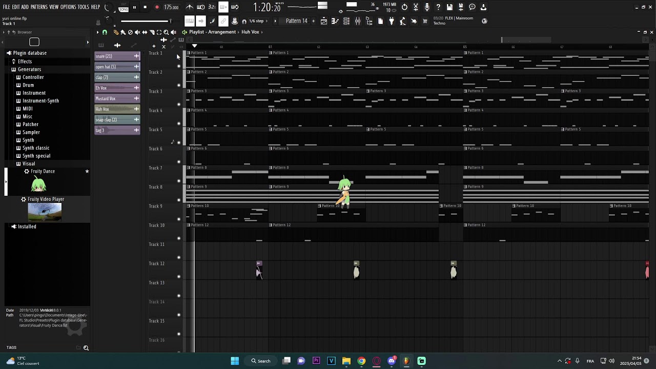The image size is (656, 369).
Task: Stop playback with the stop button
Action: (x=145, y=7)
